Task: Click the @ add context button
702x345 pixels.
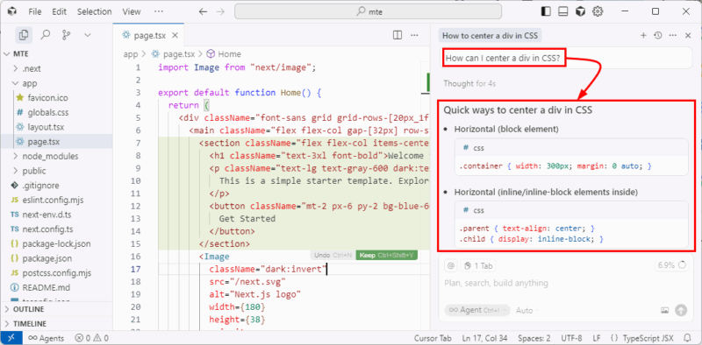Action: [x=451, y=266]
